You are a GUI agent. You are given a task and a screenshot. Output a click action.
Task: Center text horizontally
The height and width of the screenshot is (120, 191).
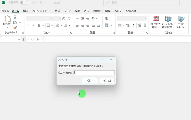tap(83, 25)
